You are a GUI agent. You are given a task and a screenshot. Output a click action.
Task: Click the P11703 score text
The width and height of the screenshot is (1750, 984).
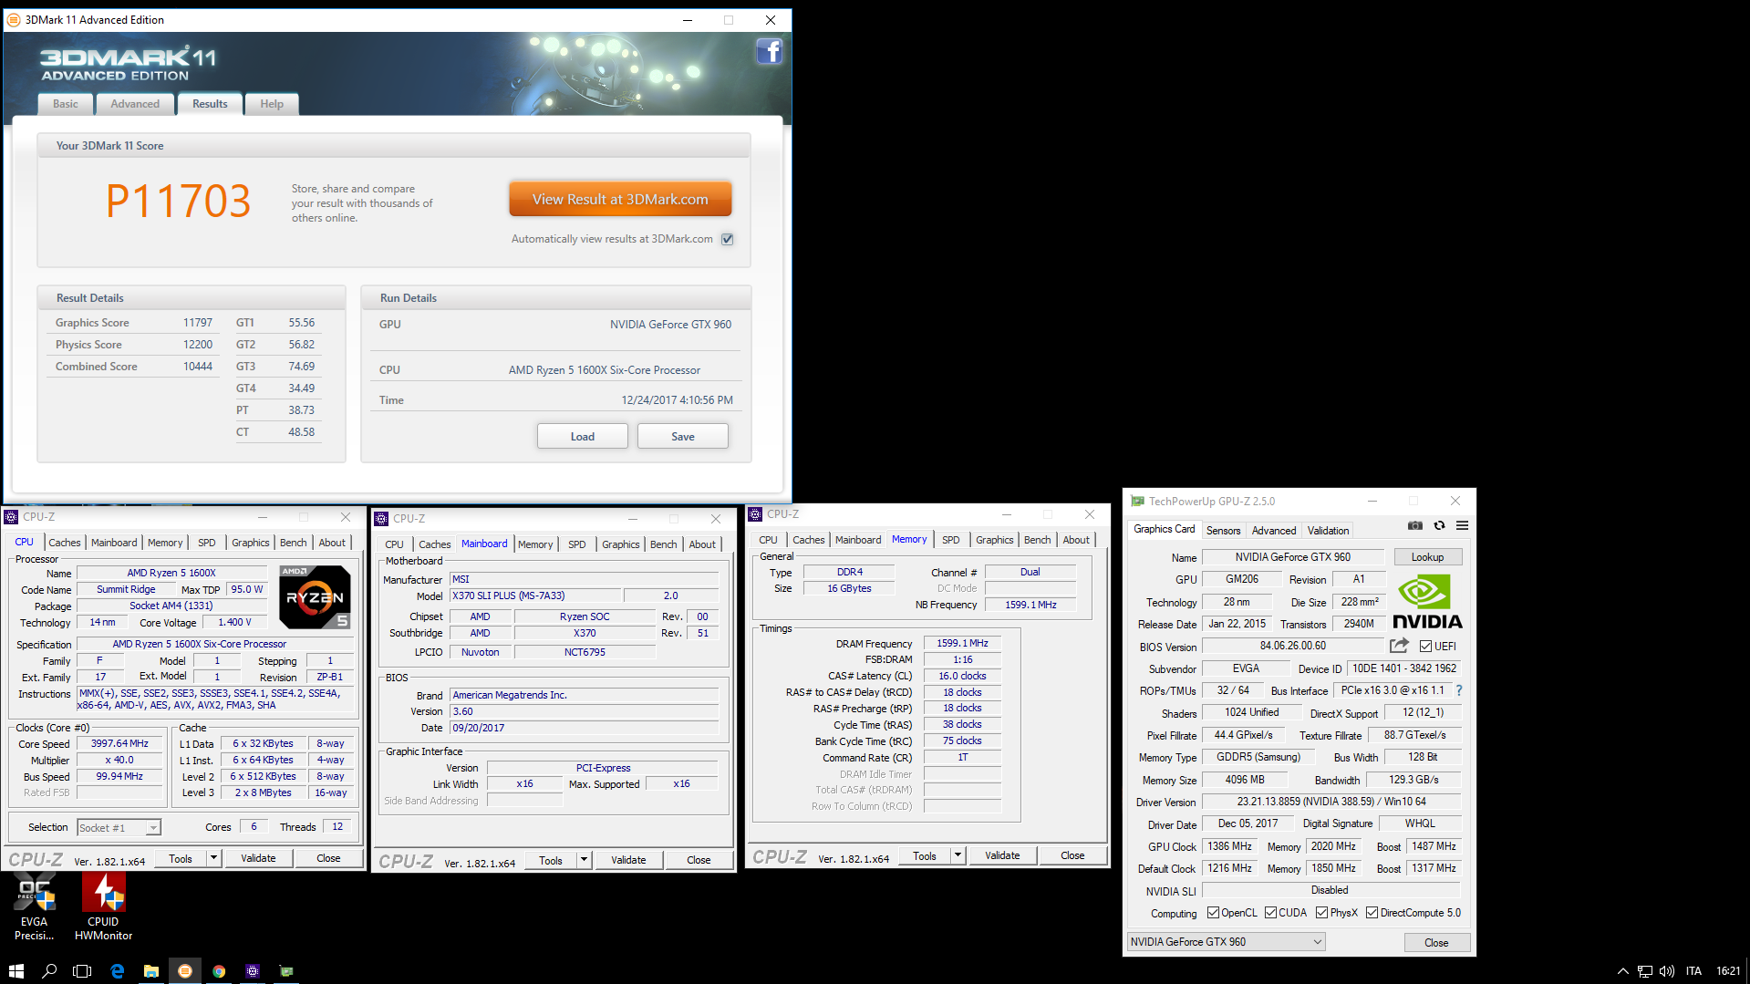pyautogui.click(x=178, y=201)
